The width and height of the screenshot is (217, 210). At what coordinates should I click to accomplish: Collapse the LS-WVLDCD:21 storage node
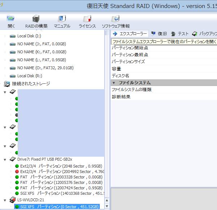tap(5, 200)
